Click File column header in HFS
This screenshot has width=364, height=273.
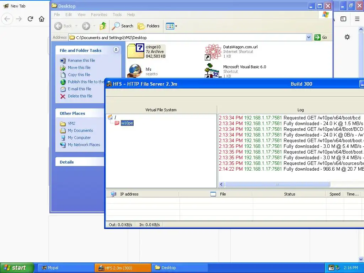click(x=216, y=194)
